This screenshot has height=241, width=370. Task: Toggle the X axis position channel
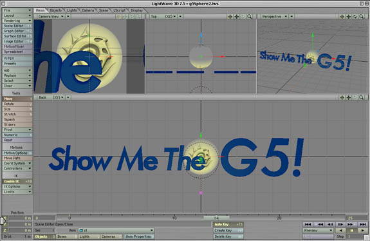5,218
